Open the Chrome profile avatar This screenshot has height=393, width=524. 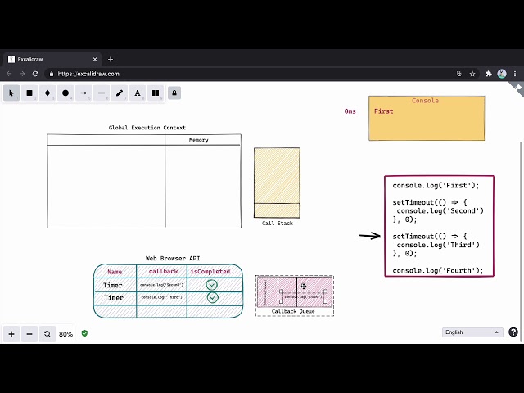pos(502,74)
